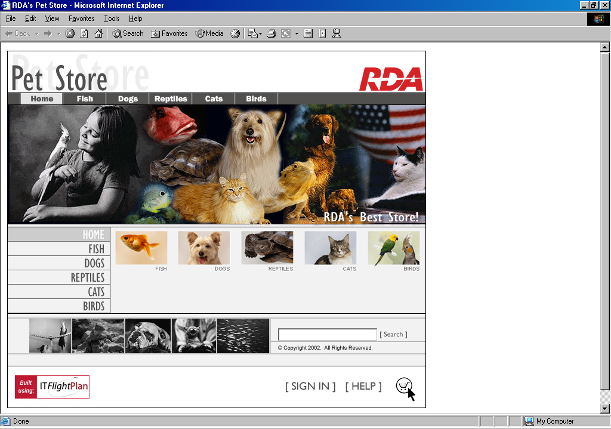
Task: Click CATS in the left sidebar
Action: (x=59, y=292)
